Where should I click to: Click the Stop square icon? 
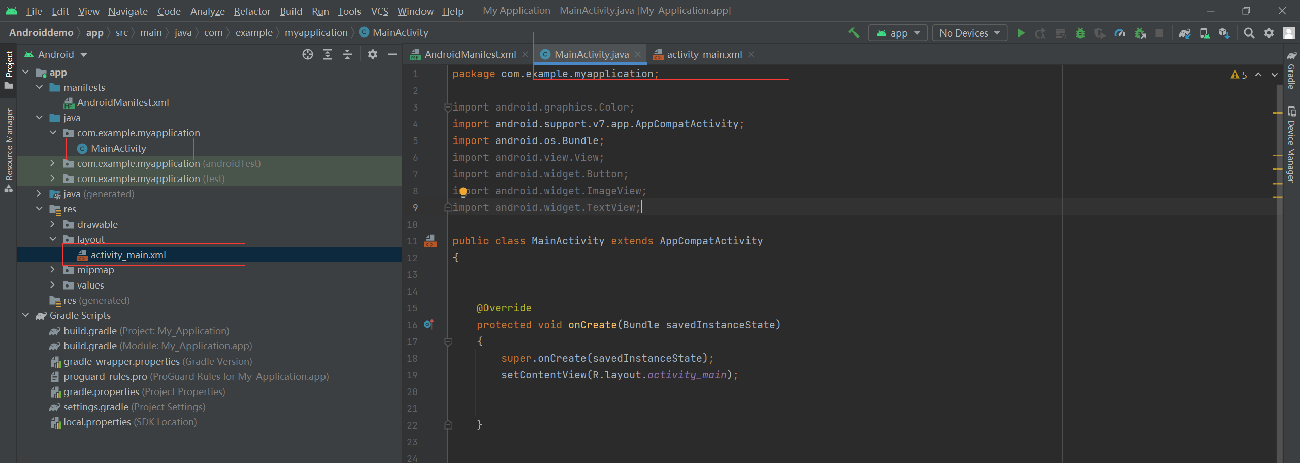1159,33
